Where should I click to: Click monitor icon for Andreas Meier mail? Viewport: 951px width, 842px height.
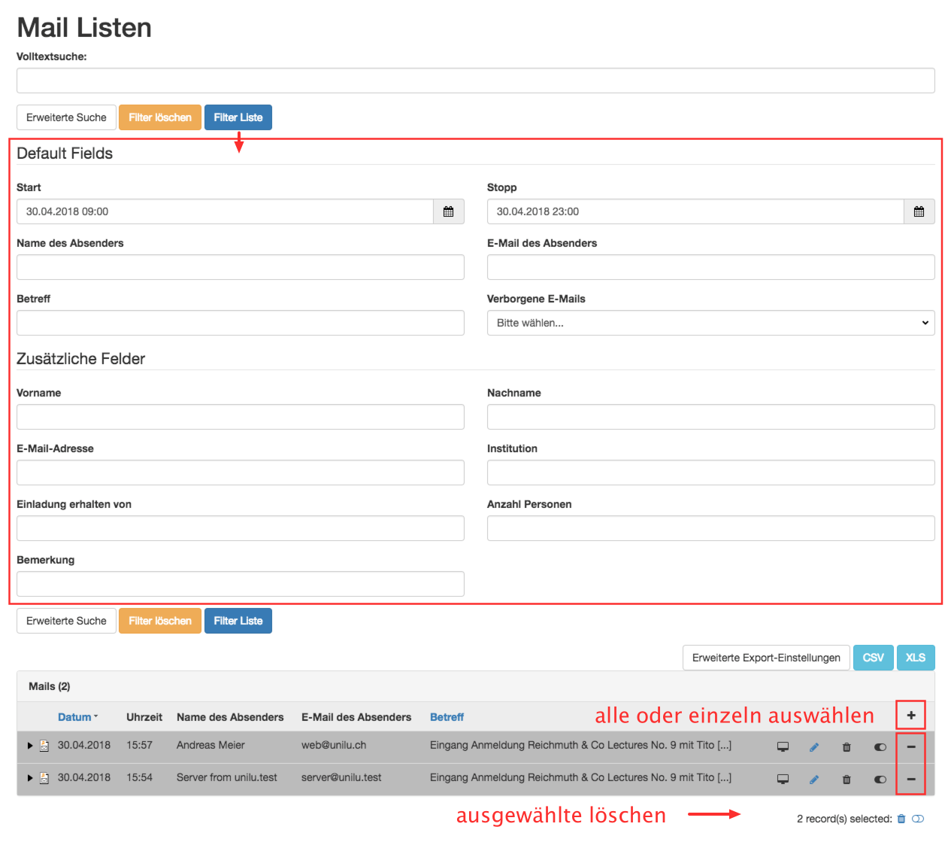point(783,747)
